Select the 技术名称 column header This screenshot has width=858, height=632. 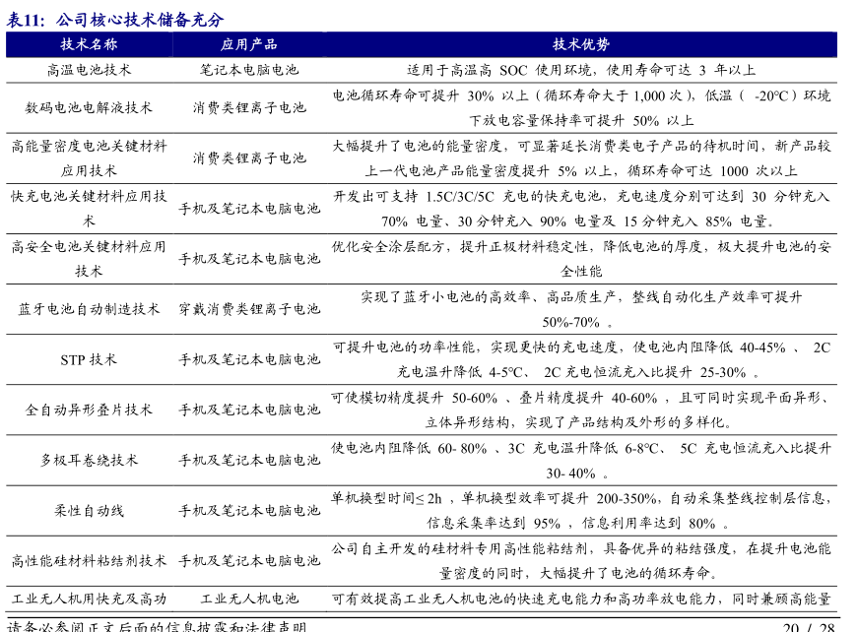coord(89,44)
